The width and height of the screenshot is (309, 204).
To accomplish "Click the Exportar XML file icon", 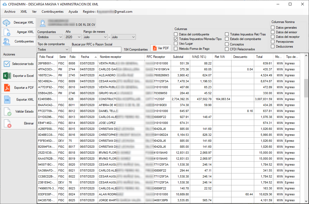I will coord(6,100).
